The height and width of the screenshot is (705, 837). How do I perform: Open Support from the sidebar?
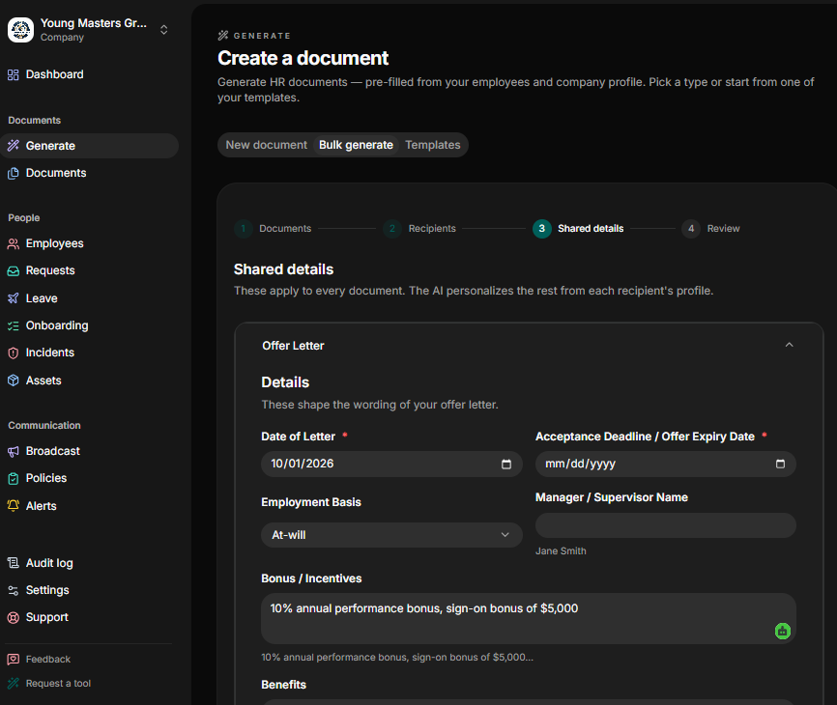point(89,617)
